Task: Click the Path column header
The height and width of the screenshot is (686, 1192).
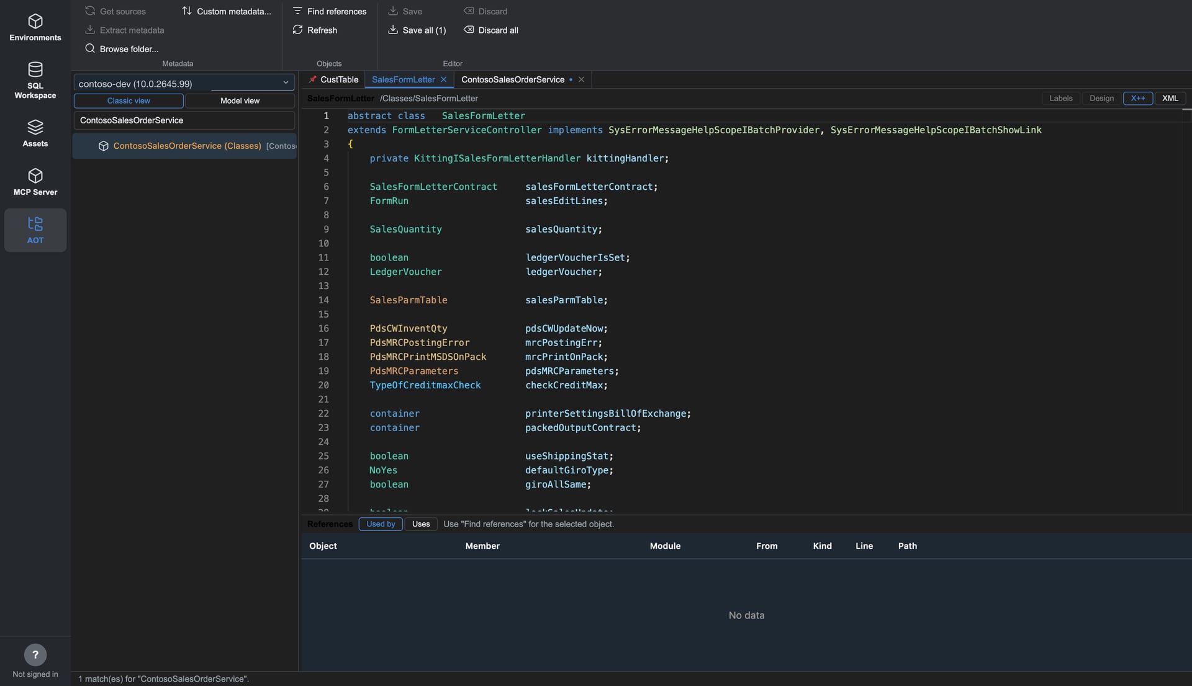Action: (907, 546)
